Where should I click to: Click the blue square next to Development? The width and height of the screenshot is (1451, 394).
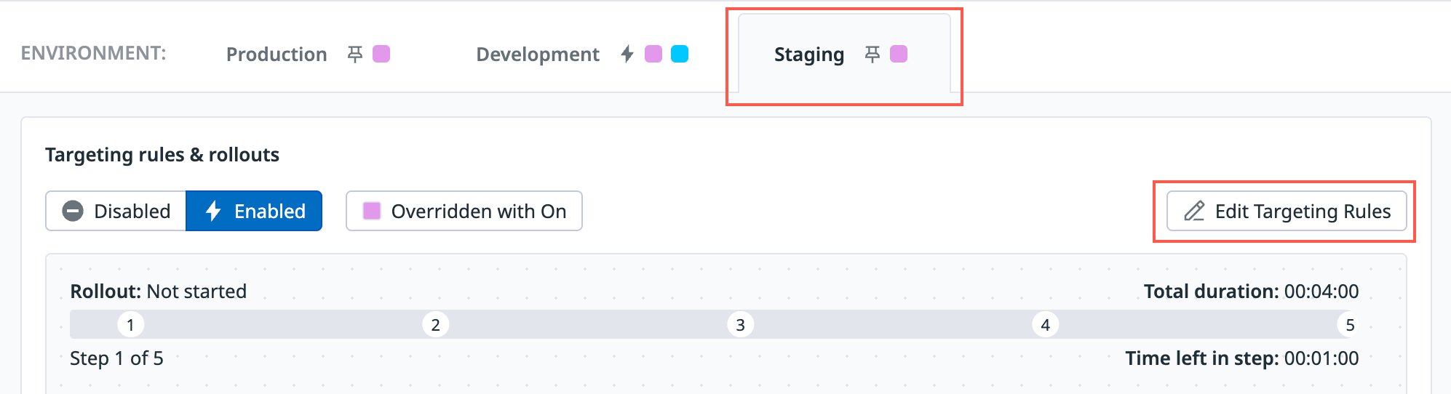click(x=680, y=55)
